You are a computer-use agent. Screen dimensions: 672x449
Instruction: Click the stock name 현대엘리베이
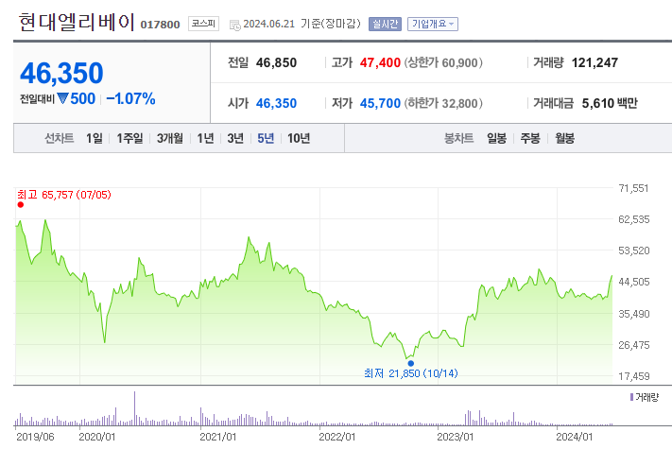77,23
